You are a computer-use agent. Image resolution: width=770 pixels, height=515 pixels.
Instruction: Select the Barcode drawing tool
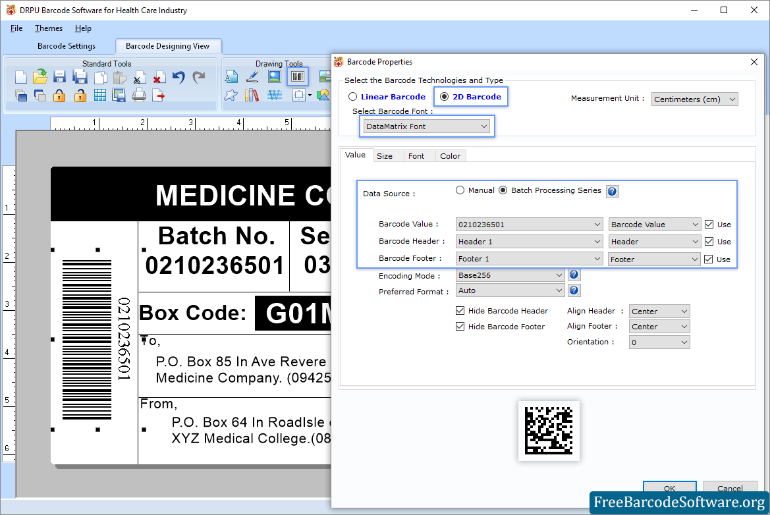click(x=298, y=76)
